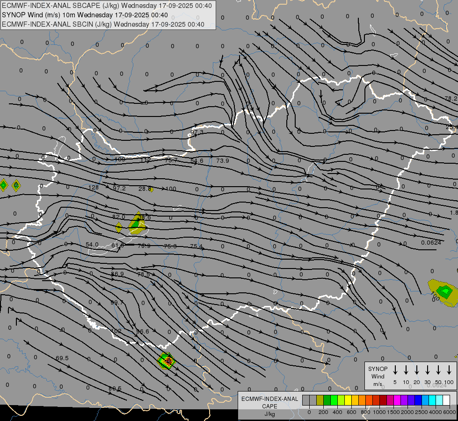Click the pure blue CAPE legend swatch

click(418, 400)
